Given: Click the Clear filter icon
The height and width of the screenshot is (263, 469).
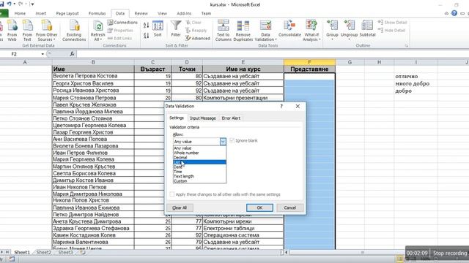Looking at the screenshot, I should 193,23.
